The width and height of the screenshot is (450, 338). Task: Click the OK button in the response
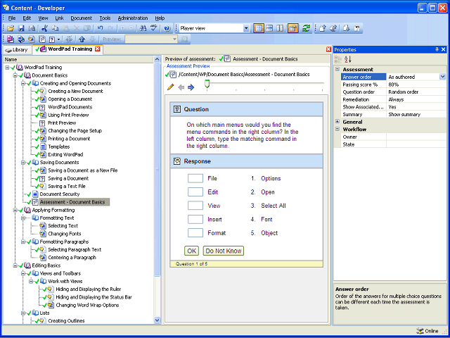coord(191,251)
